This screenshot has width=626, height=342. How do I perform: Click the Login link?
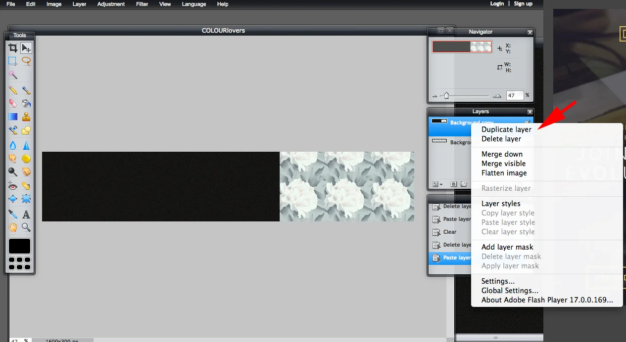pyautogui.click(x=497, y=3)
